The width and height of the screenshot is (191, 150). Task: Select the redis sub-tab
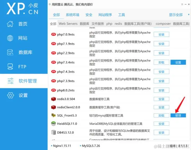(118, 24)
